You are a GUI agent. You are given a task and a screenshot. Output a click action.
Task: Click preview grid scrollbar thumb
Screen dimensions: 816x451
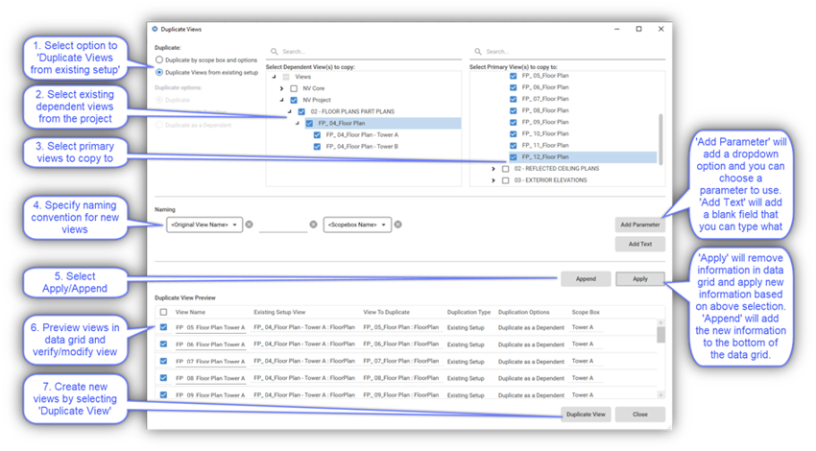click(x=660, y=335)
